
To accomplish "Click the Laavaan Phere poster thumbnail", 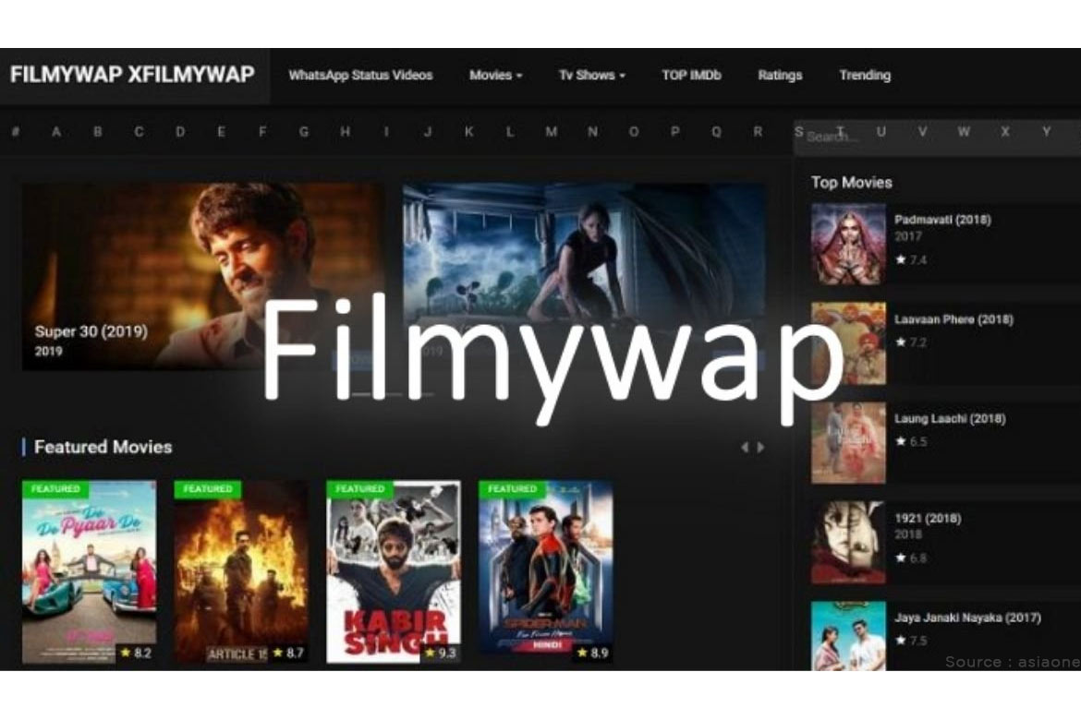I will point(848,343).
